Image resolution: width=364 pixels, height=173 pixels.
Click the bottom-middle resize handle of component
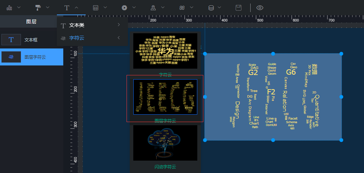pyautogui.click(x=273, y=140)
